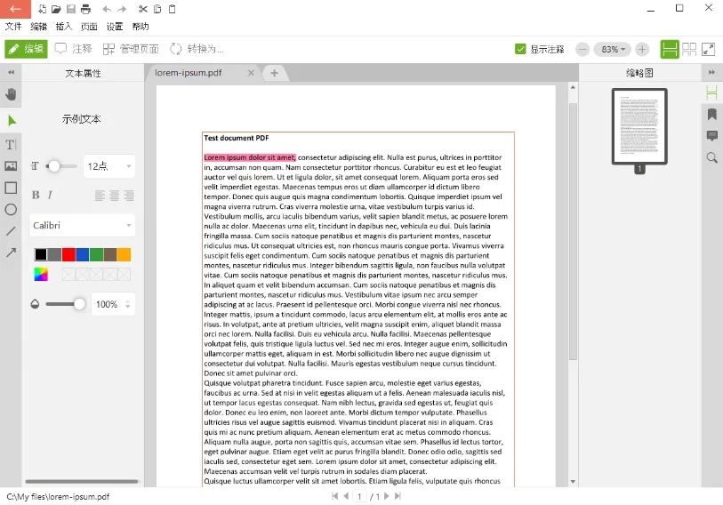Zoom in with plus button
Image resolution: width=723 pixels, height=505 pixels.
pos(642,49)
